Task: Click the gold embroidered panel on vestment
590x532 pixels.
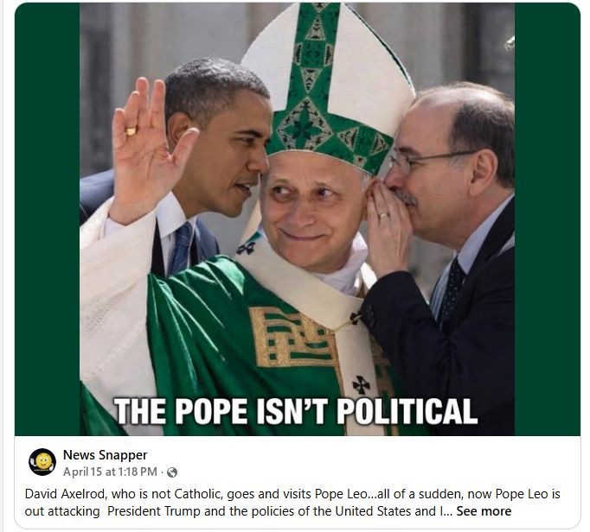Action: (292, 337)
